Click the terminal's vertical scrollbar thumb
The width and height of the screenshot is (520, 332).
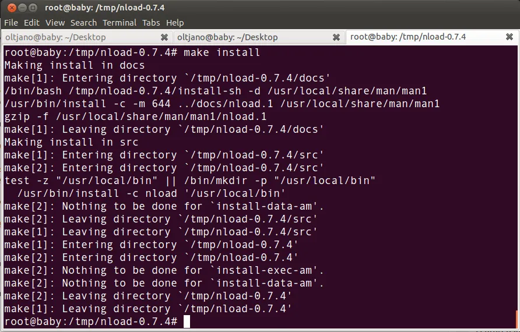pos(517,319)
